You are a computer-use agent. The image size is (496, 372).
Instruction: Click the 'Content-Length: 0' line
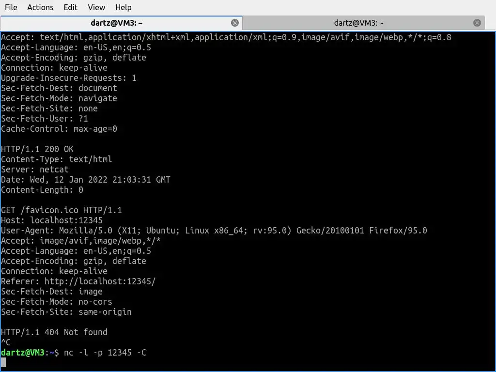click(42, 190)
